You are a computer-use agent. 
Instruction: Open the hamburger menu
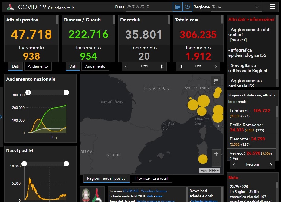coord(272,7)
